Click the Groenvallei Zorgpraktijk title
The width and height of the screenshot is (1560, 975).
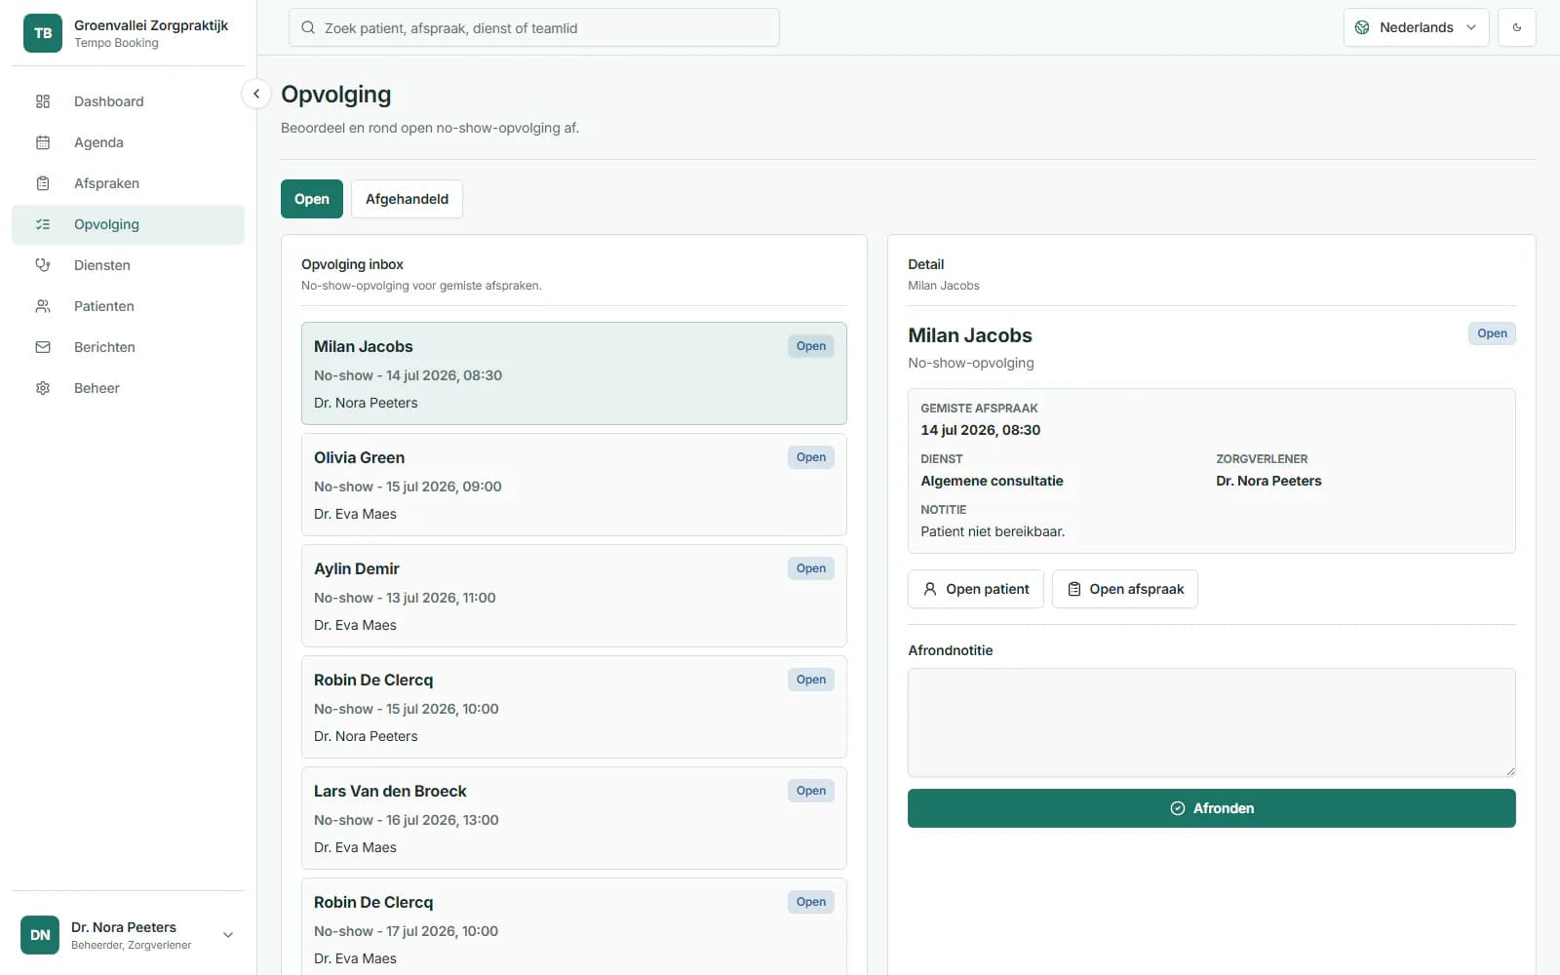[151, 25]
